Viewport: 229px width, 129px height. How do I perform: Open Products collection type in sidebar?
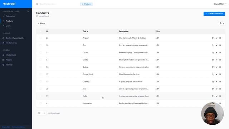(x=10, y=21)
